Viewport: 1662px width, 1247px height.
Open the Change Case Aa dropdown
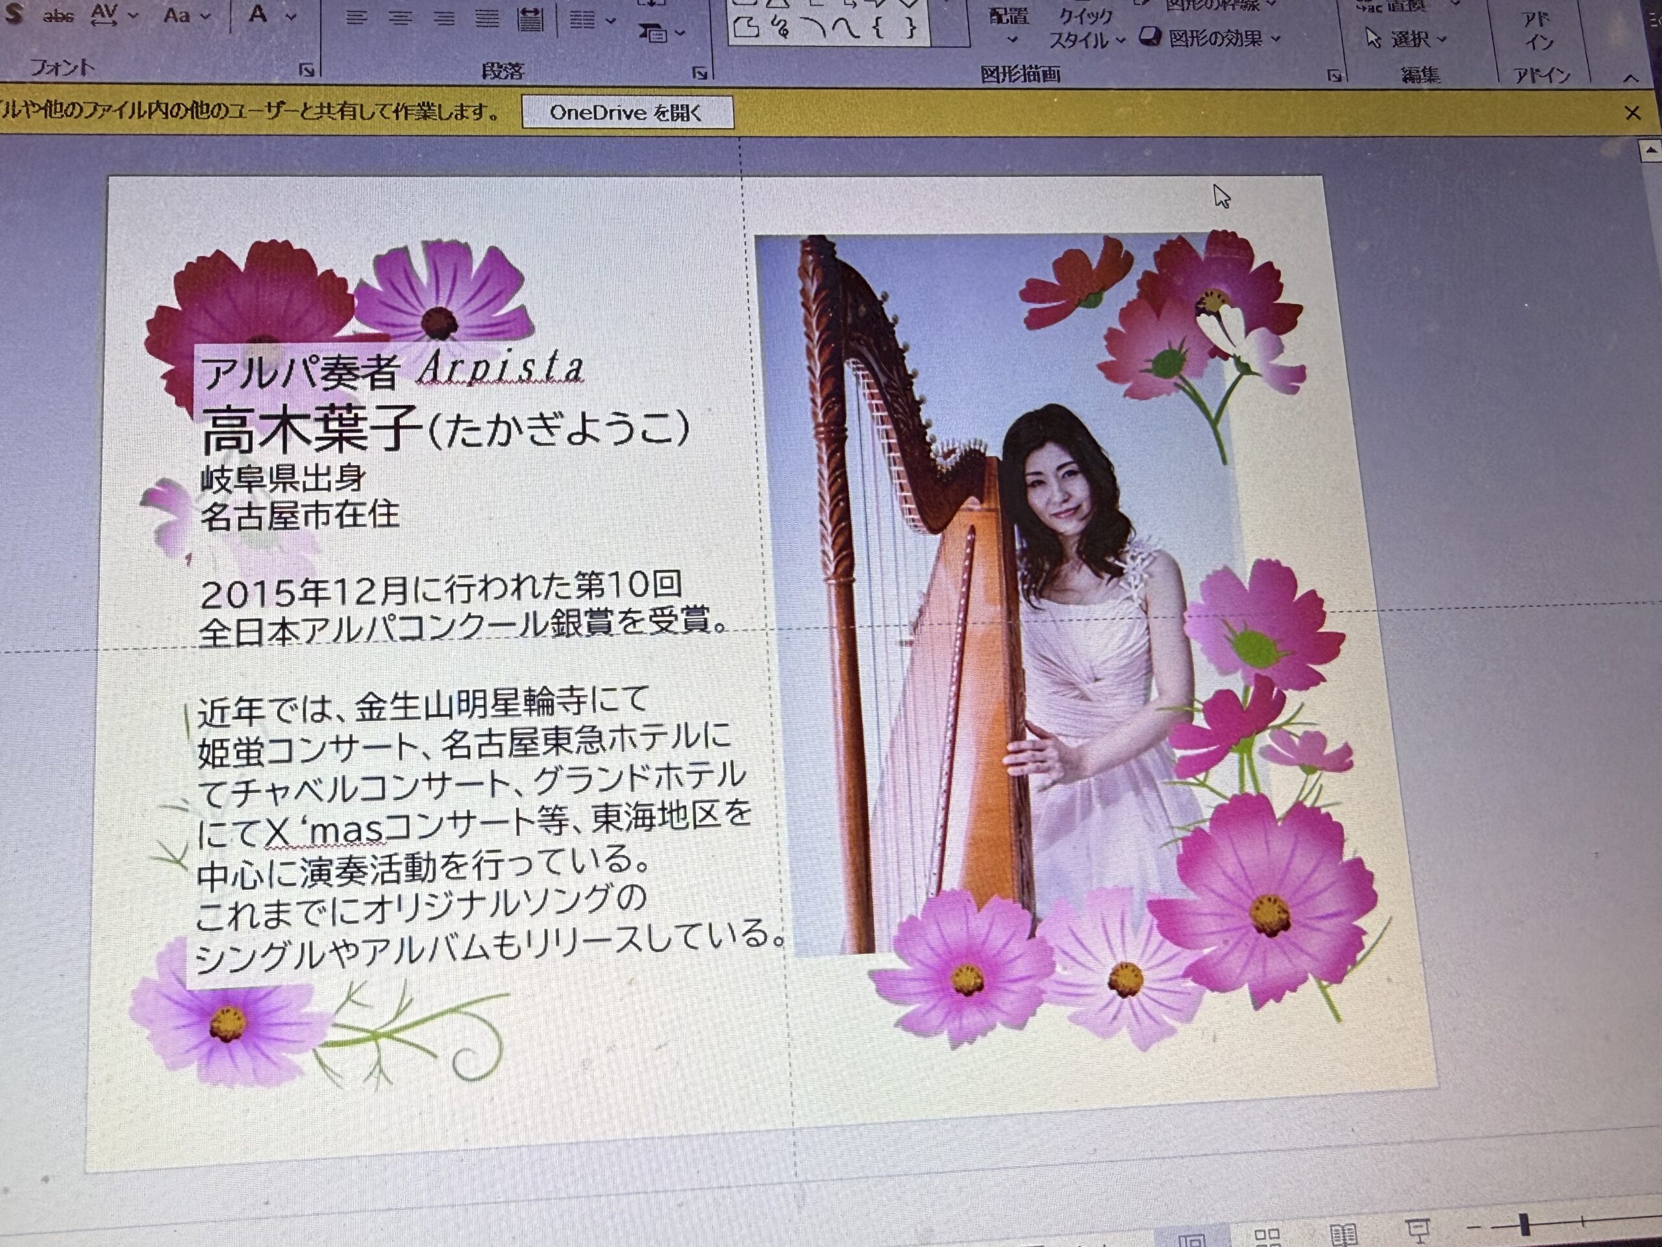[x=187, y=16]
